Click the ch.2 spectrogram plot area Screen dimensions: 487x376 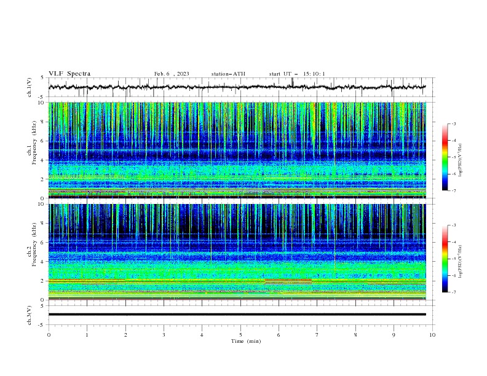click(x=237, y=252)
